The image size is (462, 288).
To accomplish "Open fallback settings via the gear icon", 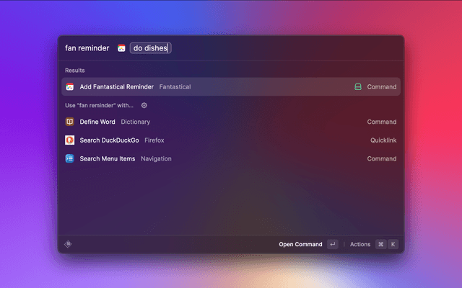I will tap(144, 105).
